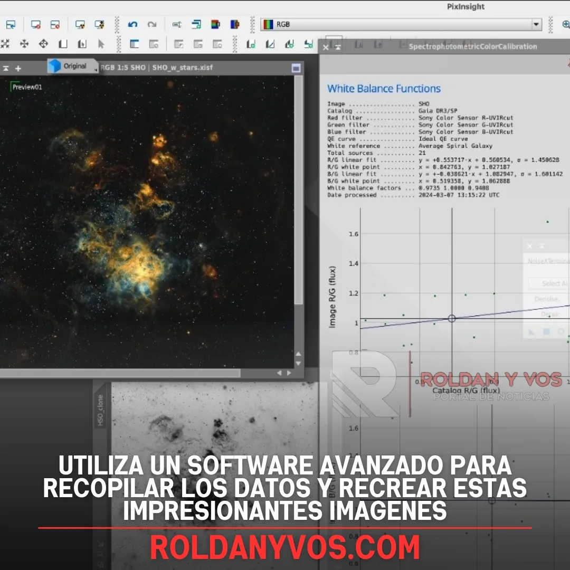Viewport: 570px width, 570px height.
Task: Click the diagonal line histogram icon
Action: coord(270,44)
